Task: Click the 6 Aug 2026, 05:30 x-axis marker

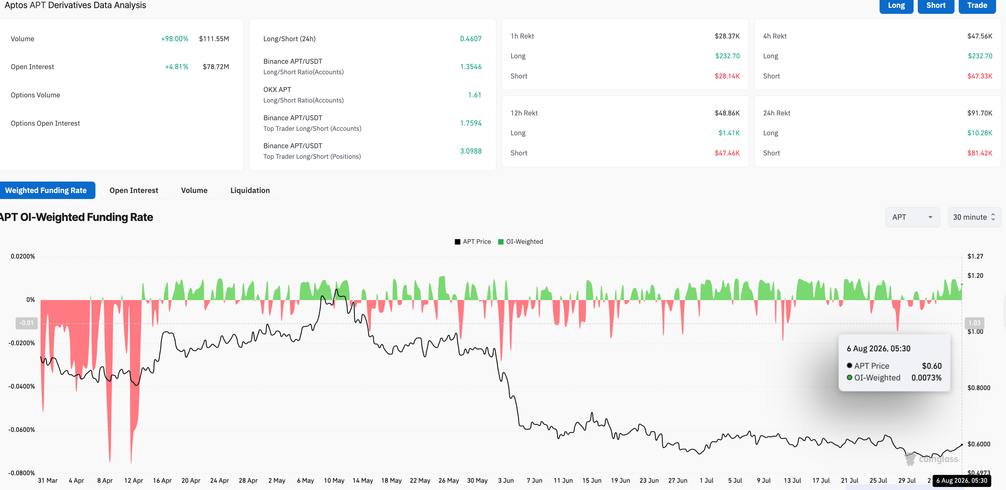Action: click(x=961, y=481)
